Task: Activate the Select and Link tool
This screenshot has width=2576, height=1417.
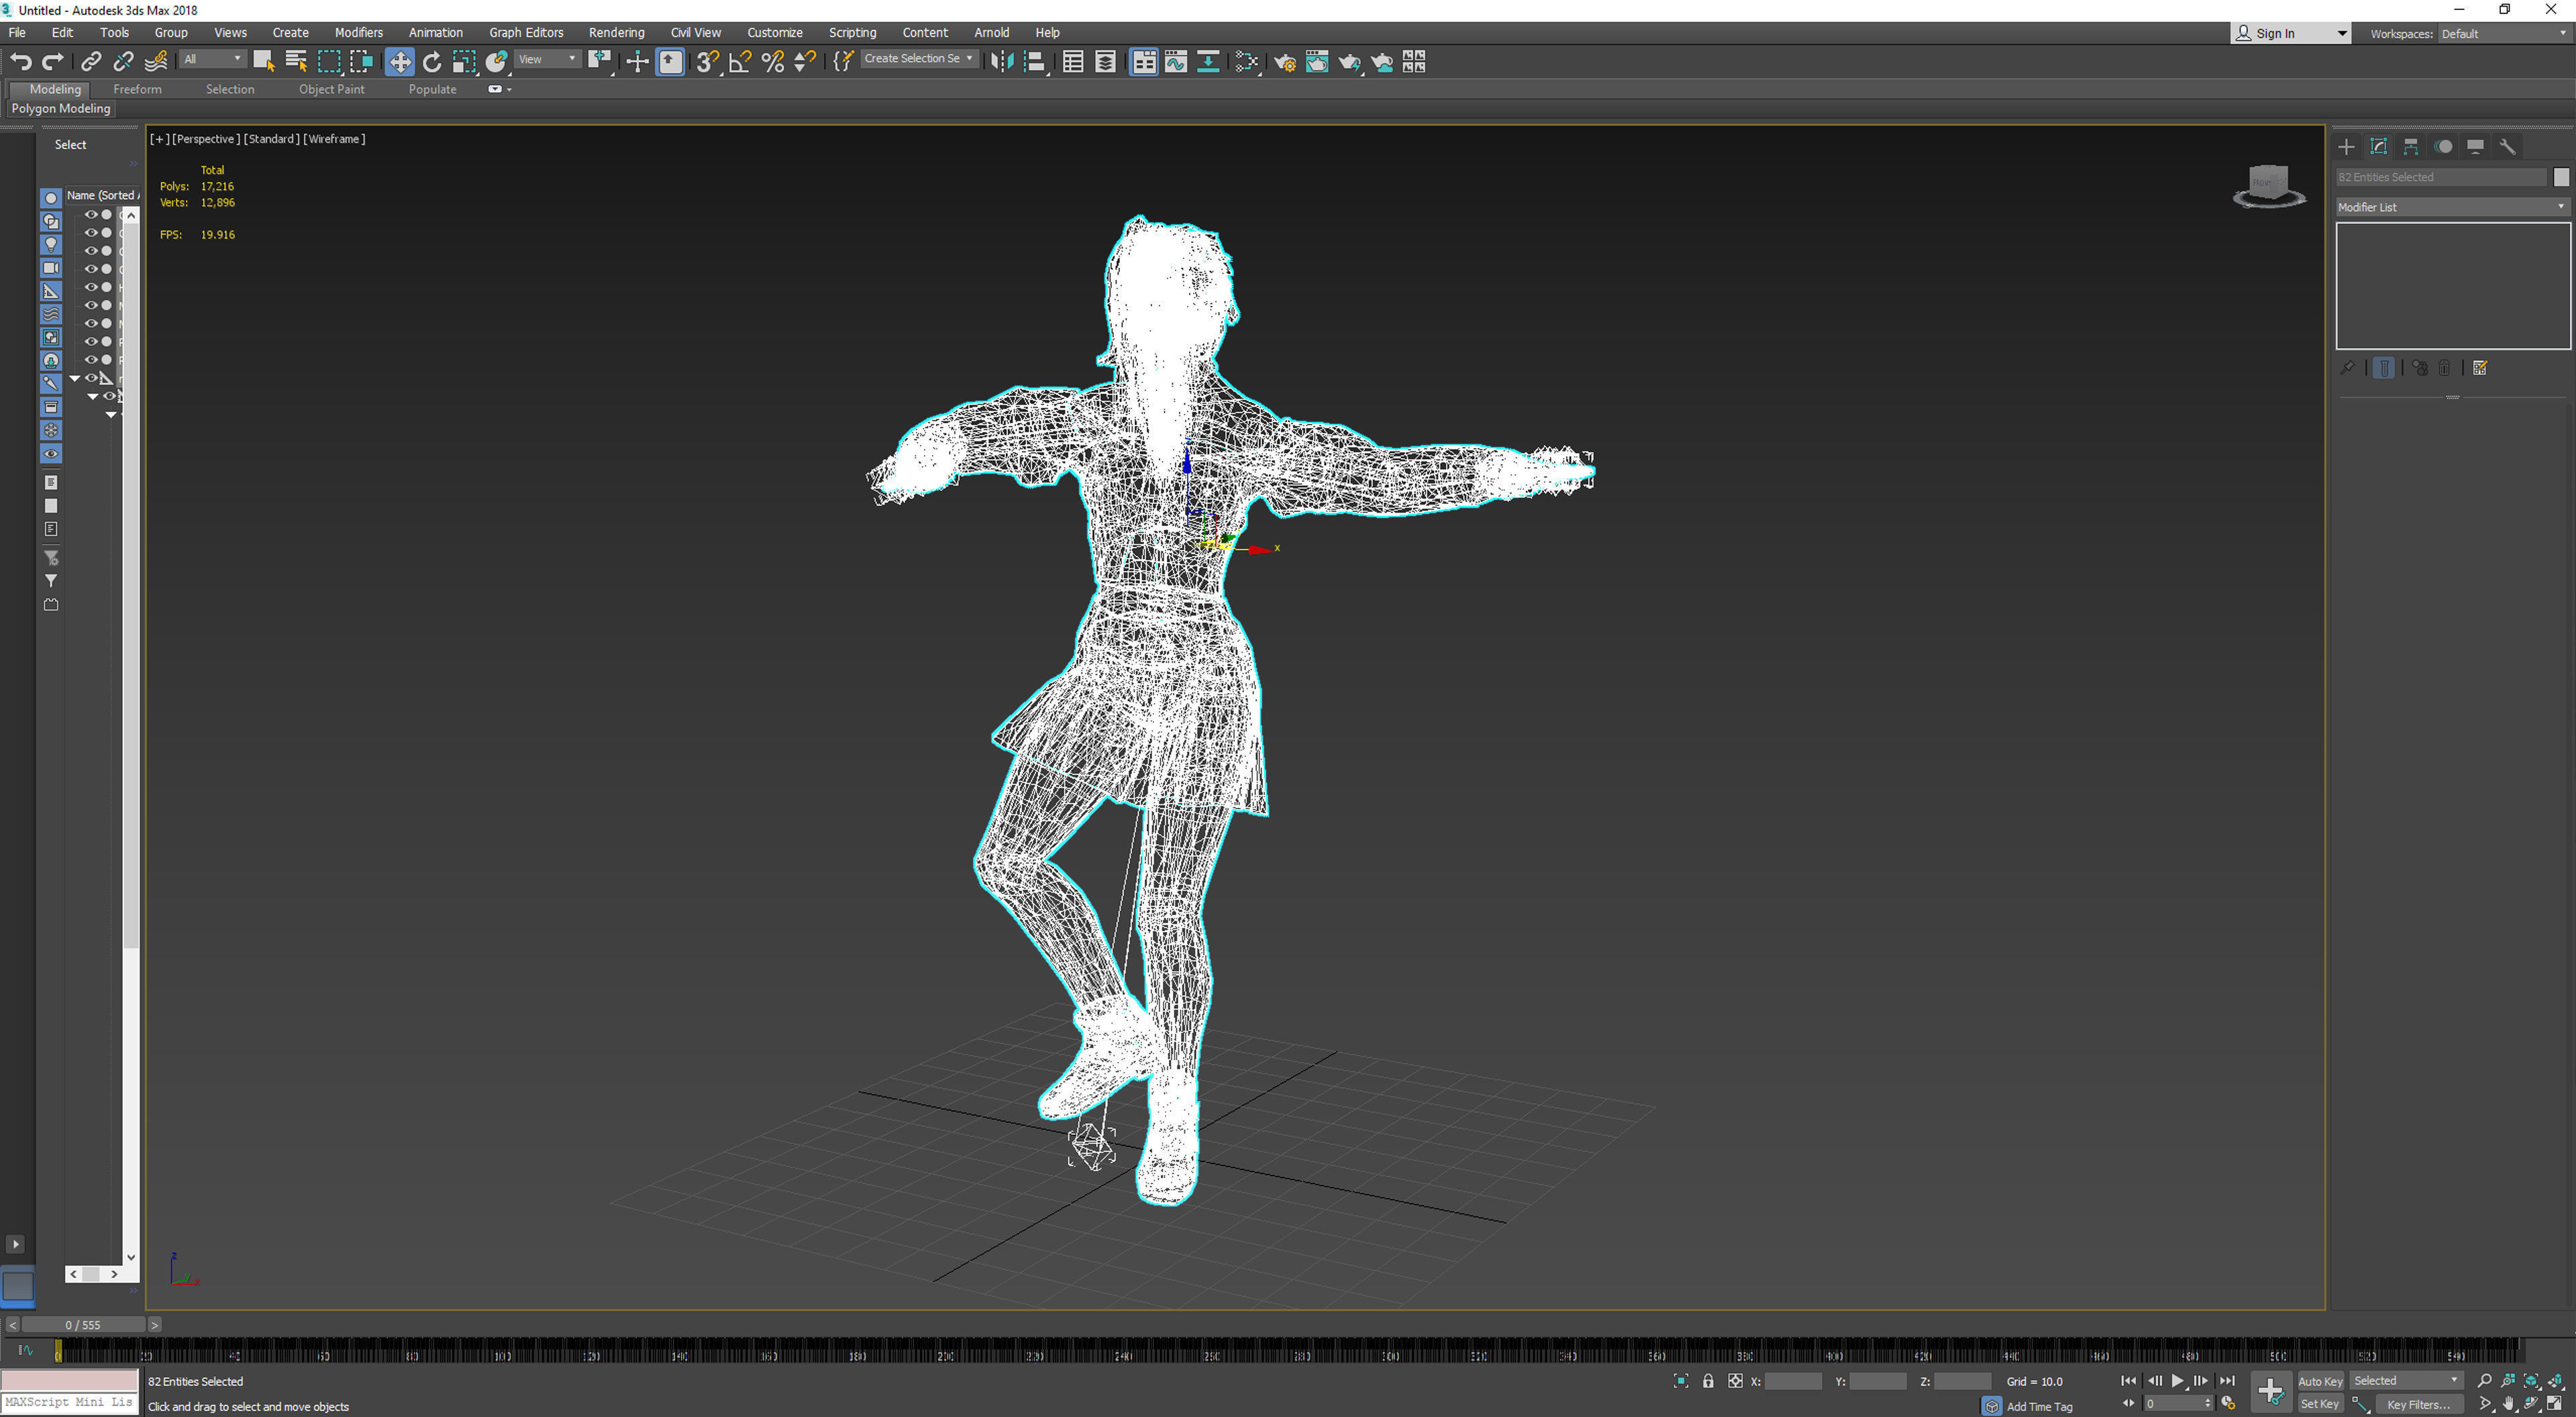Action: (x=91, y=62)
